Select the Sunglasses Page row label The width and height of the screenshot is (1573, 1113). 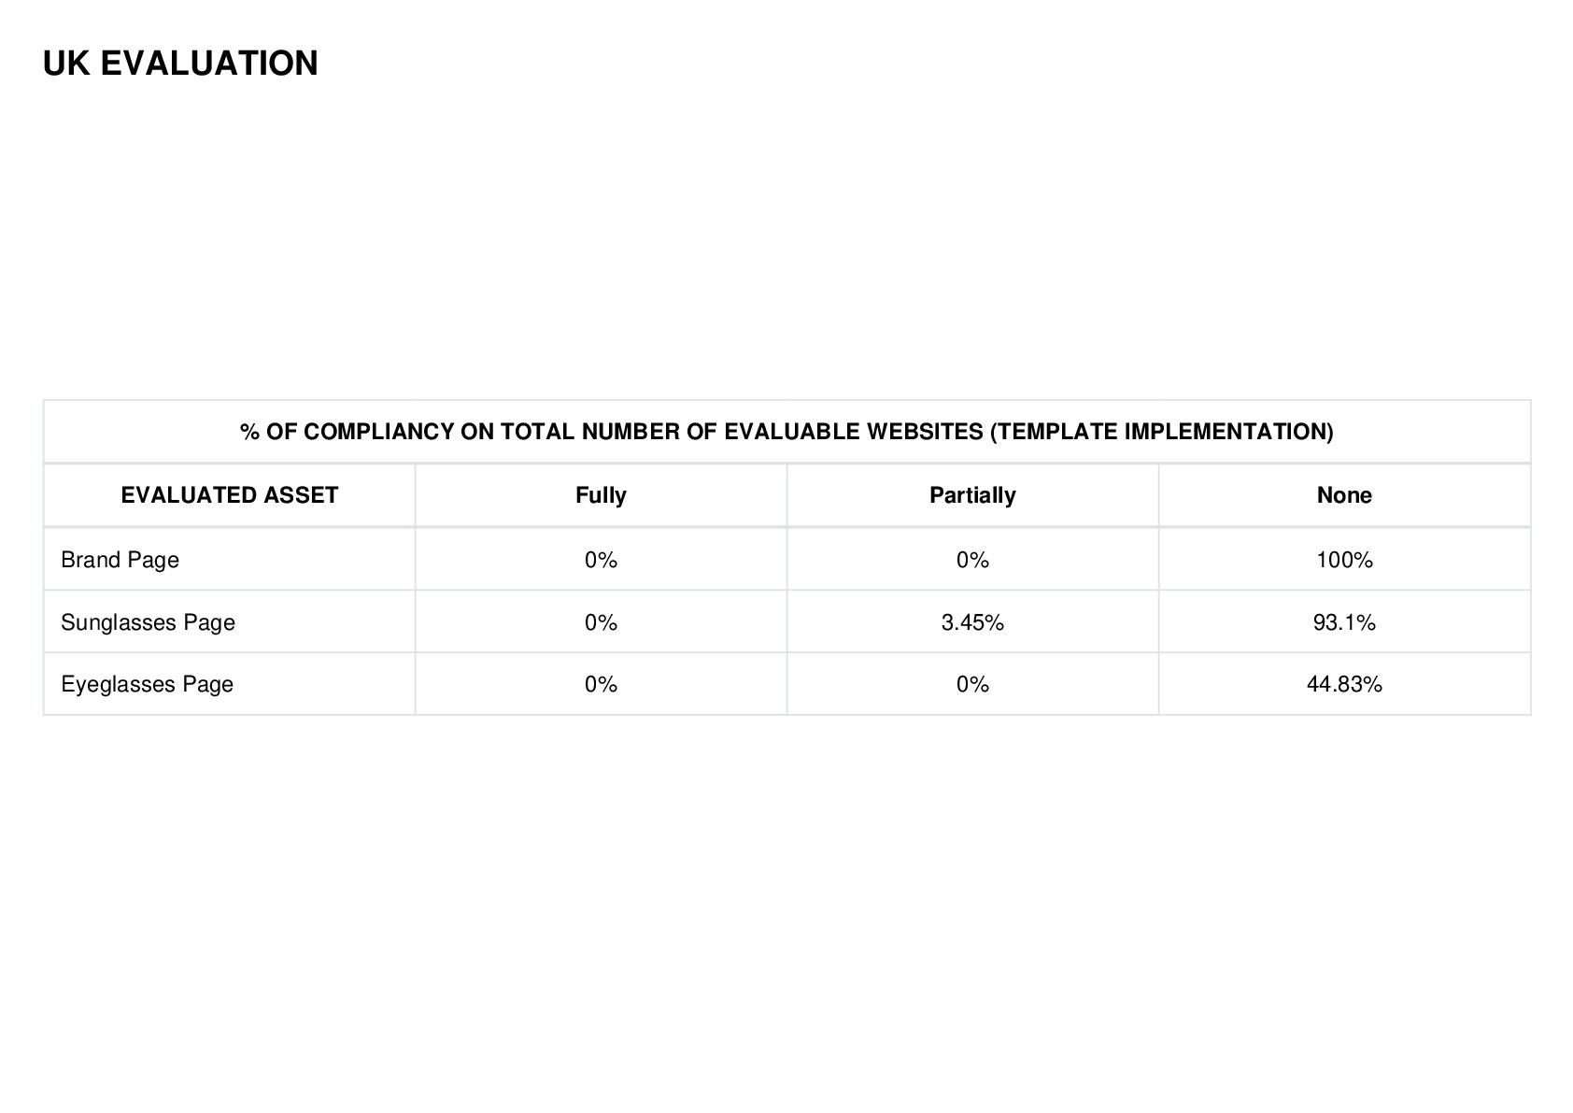pos(148,622)
